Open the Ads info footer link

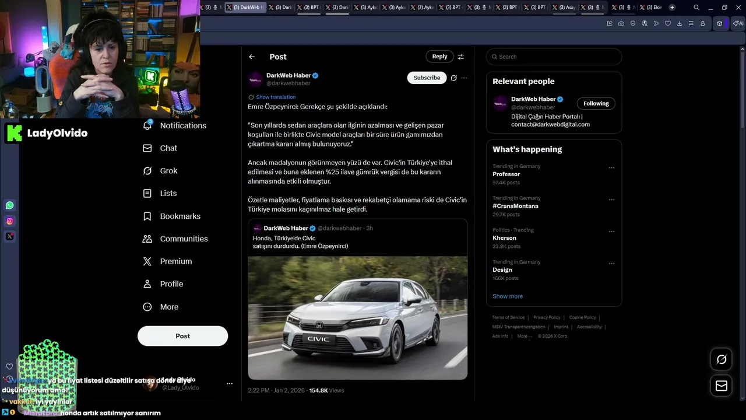pyautogui.click(x=500, y=336)
